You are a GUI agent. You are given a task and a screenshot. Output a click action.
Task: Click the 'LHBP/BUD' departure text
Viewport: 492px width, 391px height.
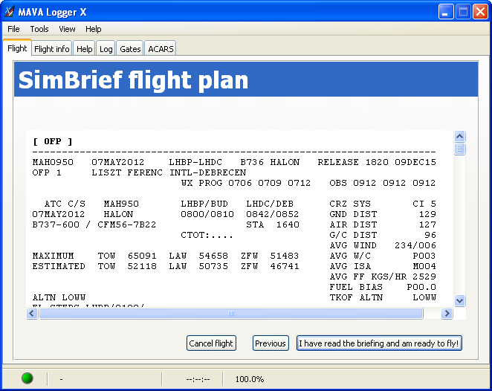coord(204,204)
